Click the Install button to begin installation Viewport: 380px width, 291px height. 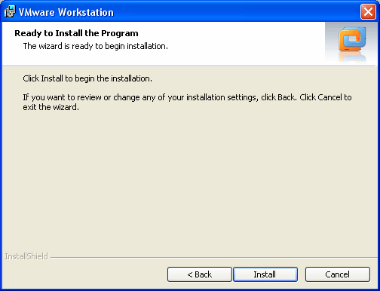tap(265, 274)
